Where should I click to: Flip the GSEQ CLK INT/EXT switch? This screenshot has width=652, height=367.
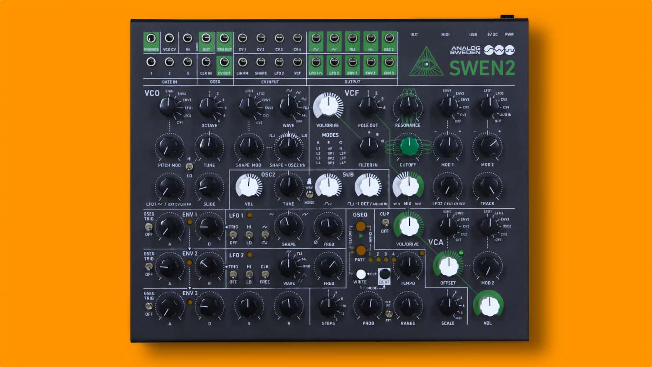[x=389, y=314]
